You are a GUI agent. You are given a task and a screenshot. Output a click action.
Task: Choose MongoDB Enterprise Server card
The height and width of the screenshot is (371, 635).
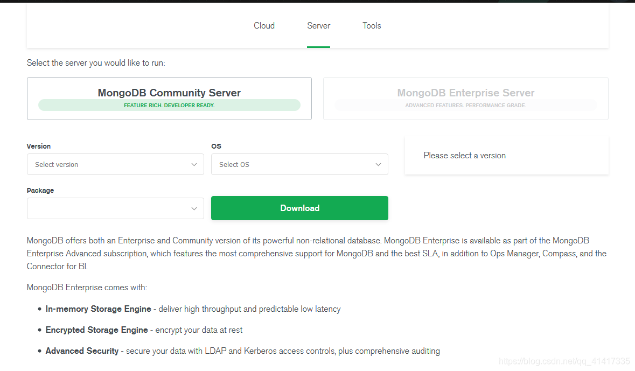click(x=466, y=99)
